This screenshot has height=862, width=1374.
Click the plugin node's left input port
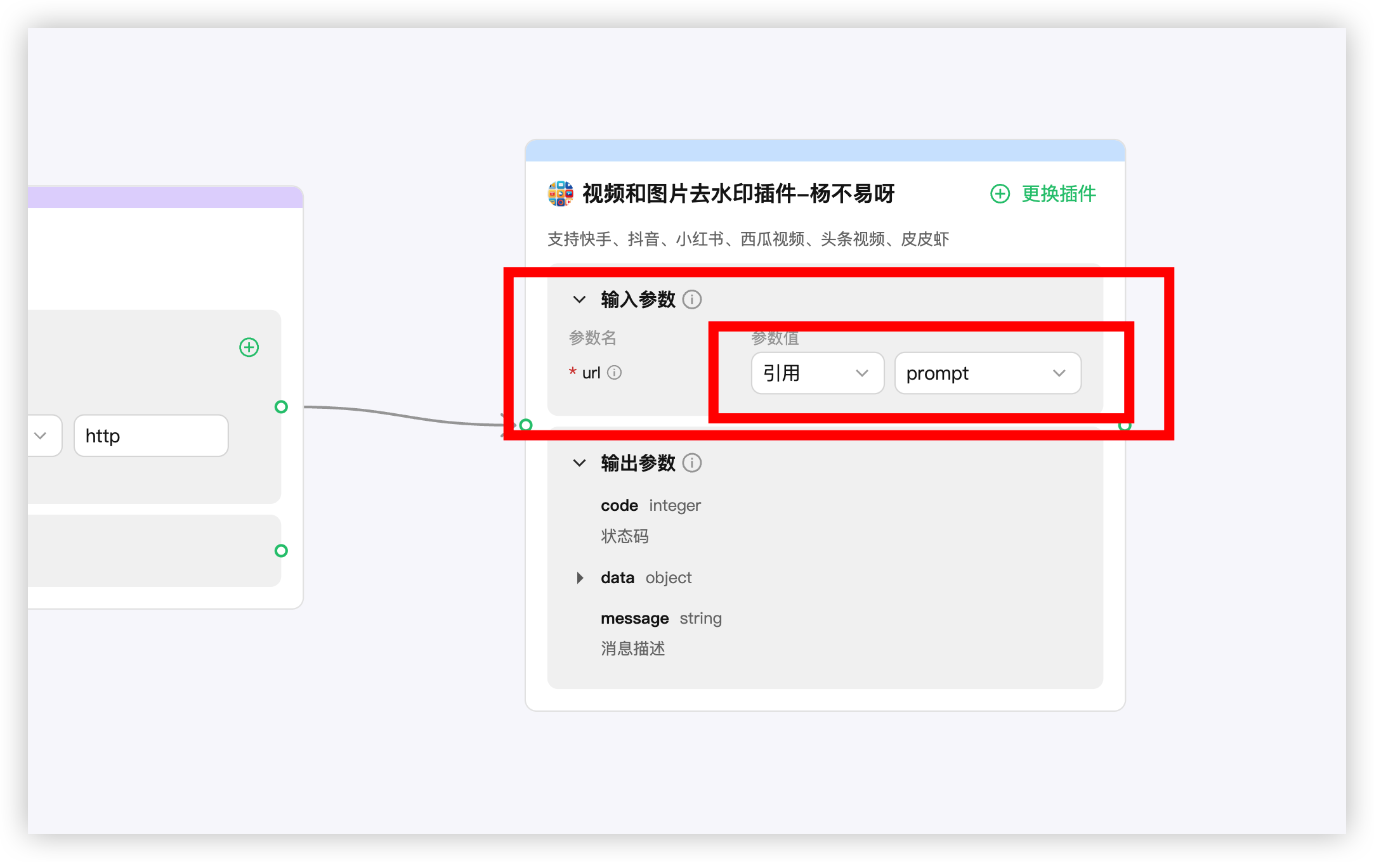coord(526,425)
